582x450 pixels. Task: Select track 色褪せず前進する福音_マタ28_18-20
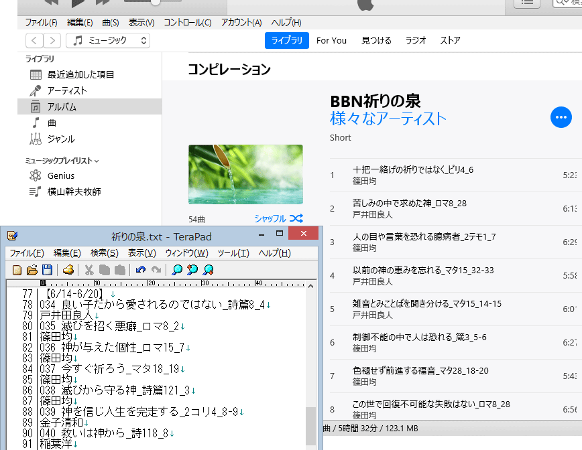(456, 376)
